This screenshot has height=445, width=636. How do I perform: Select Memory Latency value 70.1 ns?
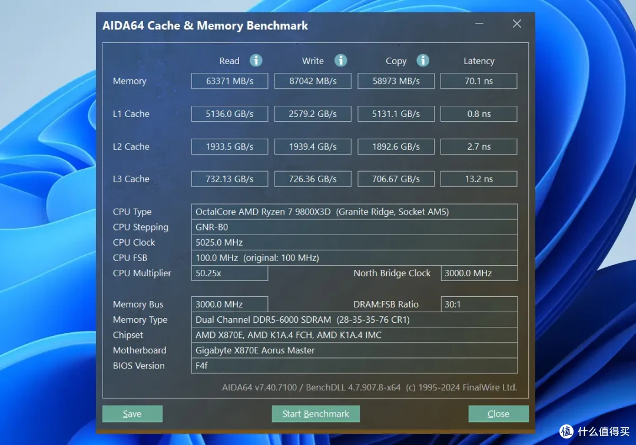[x=479, y=81]
